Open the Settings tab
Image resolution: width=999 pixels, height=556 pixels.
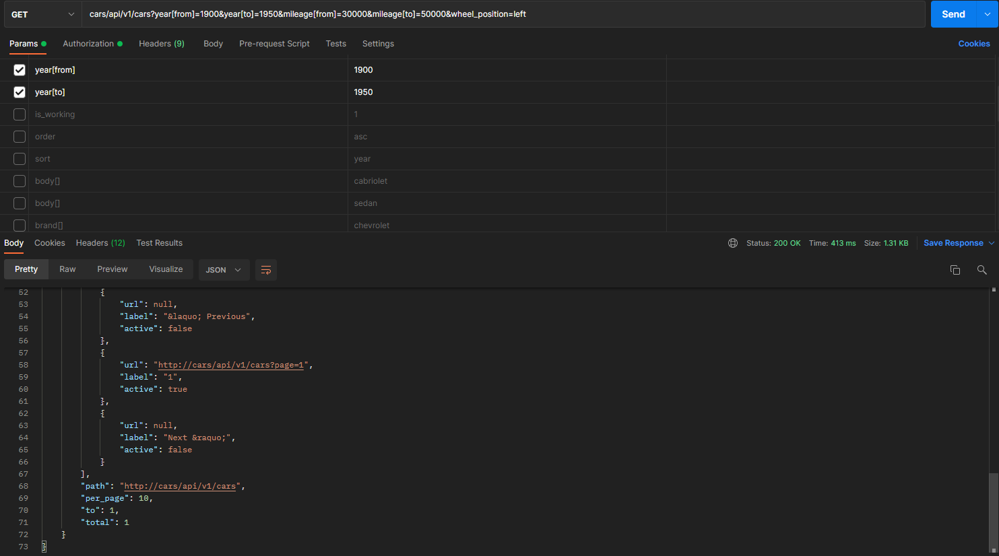click(x=378, y=44)
